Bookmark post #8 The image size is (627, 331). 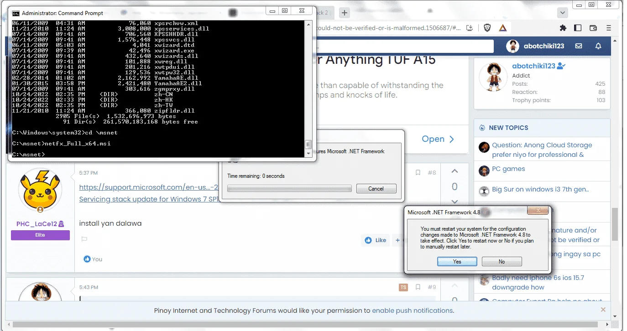[x=418, y=173]
